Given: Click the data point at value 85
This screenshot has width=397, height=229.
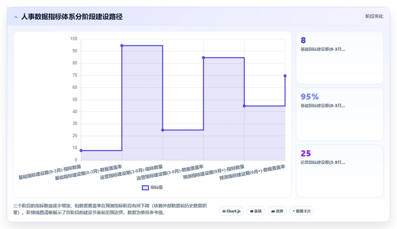Looking at the screenshot, I should (x=203, y=58).
